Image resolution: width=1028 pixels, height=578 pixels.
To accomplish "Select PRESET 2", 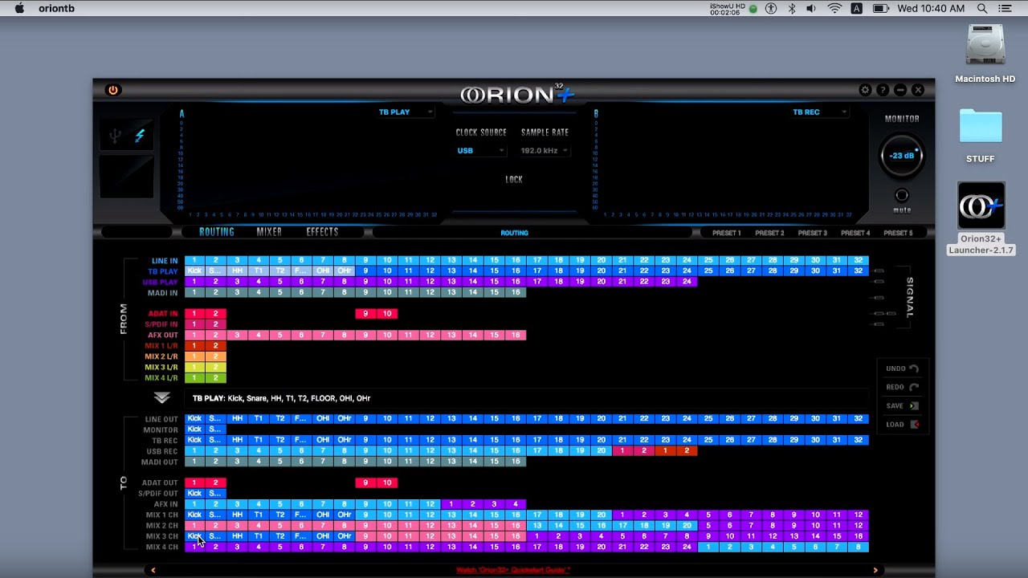I will point(769,233).
